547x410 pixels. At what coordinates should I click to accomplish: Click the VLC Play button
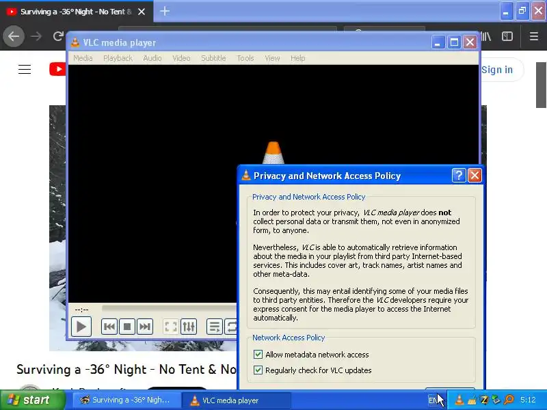(81, 327)
